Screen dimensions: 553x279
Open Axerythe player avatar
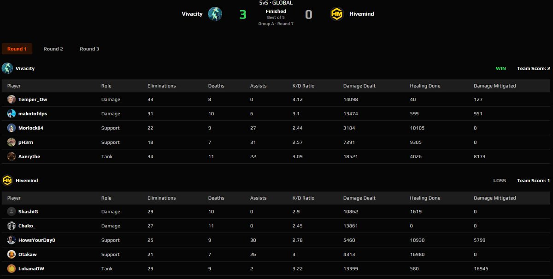[12, 156]
